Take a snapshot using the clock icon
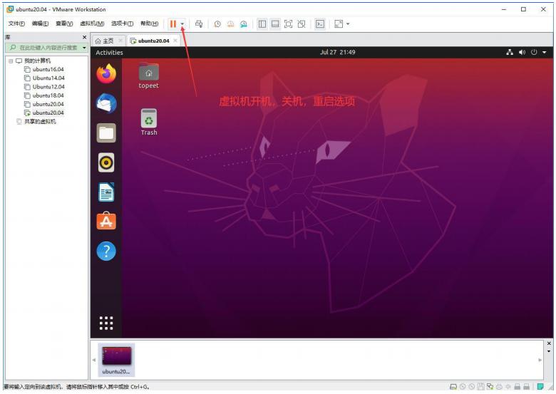 (217, 24)
